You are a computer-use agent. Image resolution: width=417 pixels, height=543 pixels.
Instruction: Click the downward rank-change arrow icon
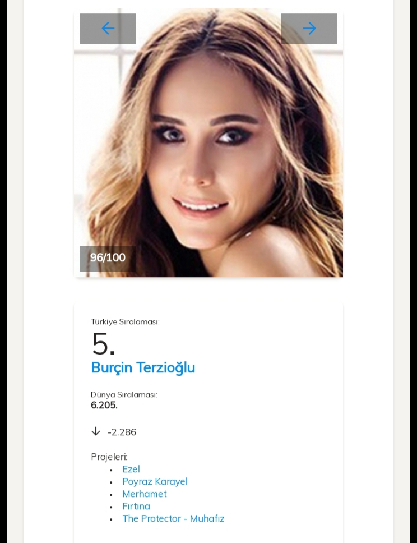[x=96, y=431]
